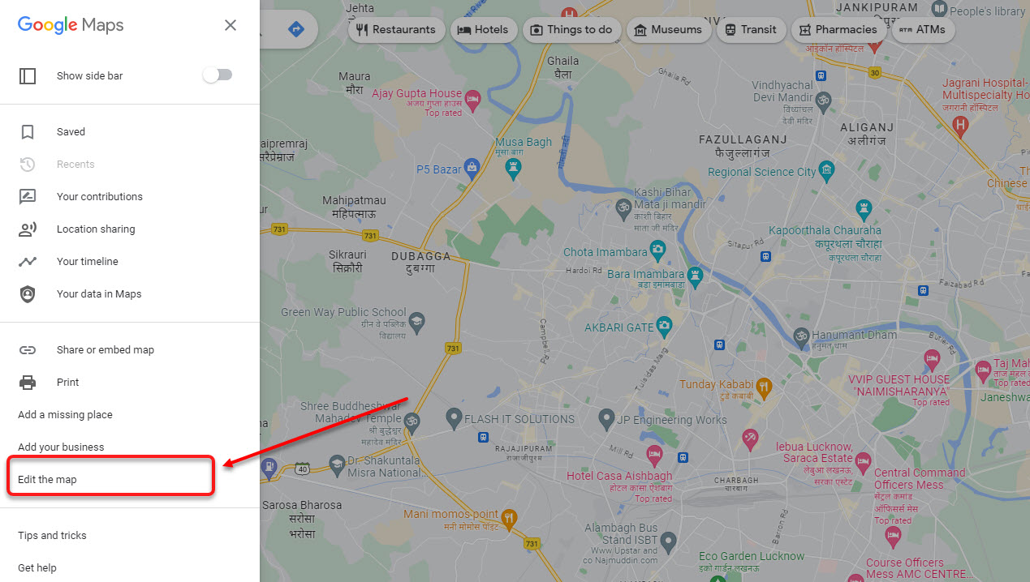Close the Google Maps menu panel
Screen dimensions: 1030x582
click(x=231, y=25)
